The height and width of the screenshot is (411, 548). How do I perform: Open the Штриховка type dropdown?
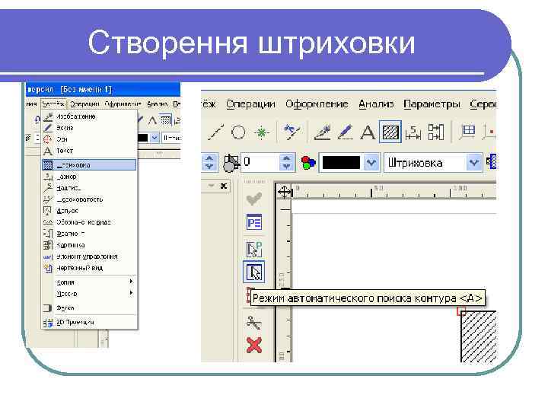(x=473, y=163)
